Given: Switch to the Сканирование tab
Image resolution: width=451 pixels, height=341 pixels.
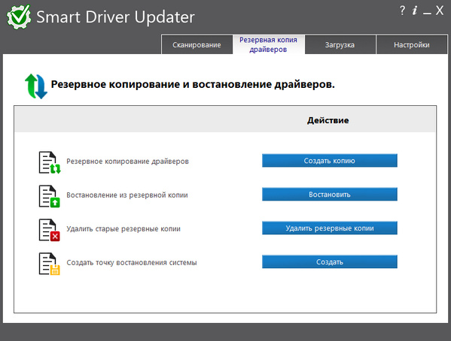Looking at the screenshot, I should 197,45.
